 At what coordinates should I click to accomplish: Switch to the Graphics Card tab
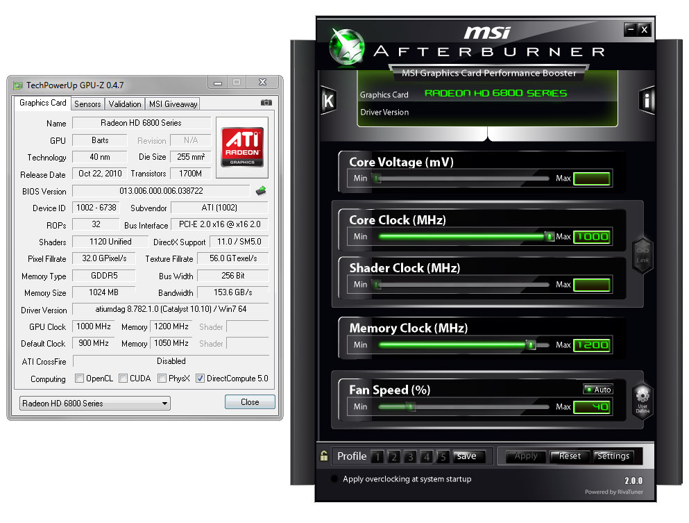pyautogui.click(x=42, y=103)
